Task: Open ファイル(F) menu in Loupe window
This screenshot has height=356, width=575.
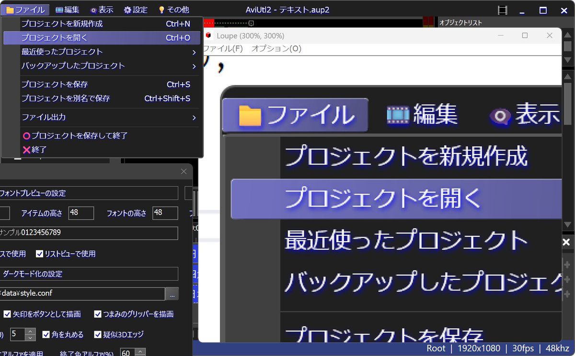Action: 223,48
